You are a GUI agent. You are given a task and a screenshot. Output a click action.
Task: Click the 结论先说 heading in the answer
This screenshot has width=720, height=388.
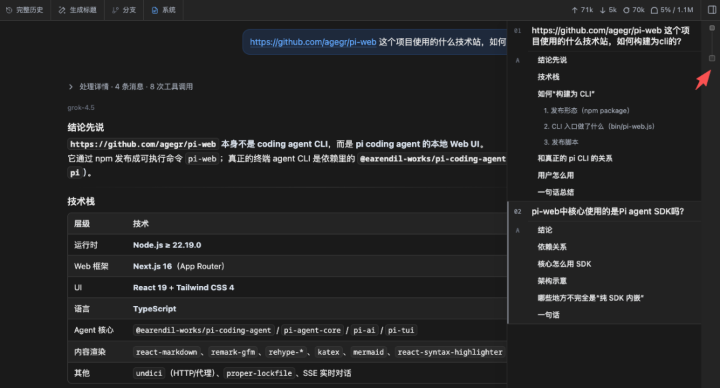(x=85, y=127)
